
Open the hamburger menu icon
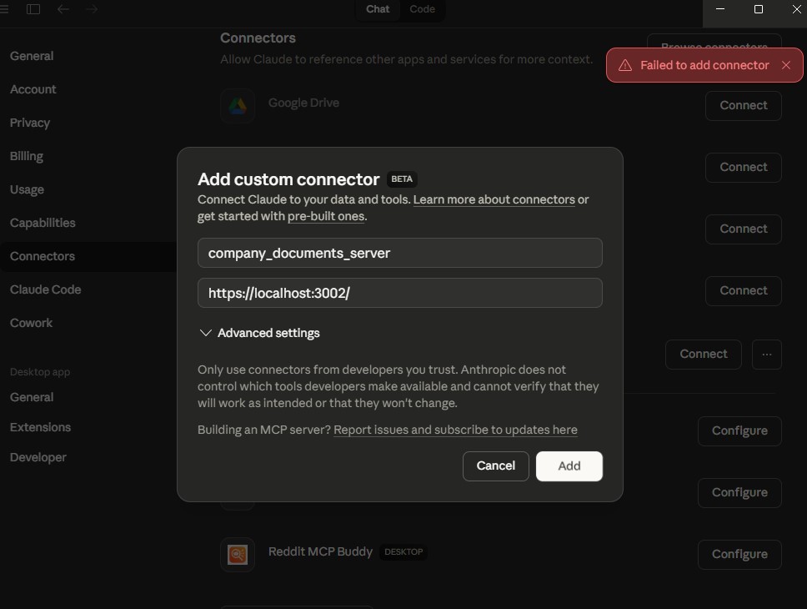pos(3,8)
